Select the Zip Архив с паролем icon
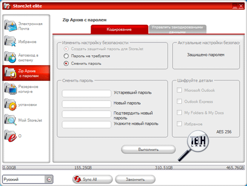The image size is (247, 186). (x=10, y=73)
